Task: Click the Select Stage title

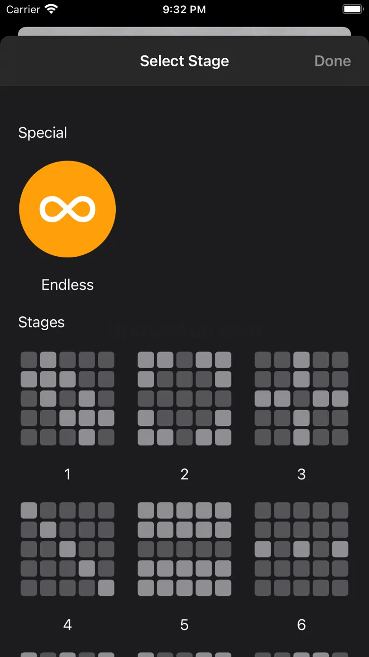Action: tap(184, 61)
